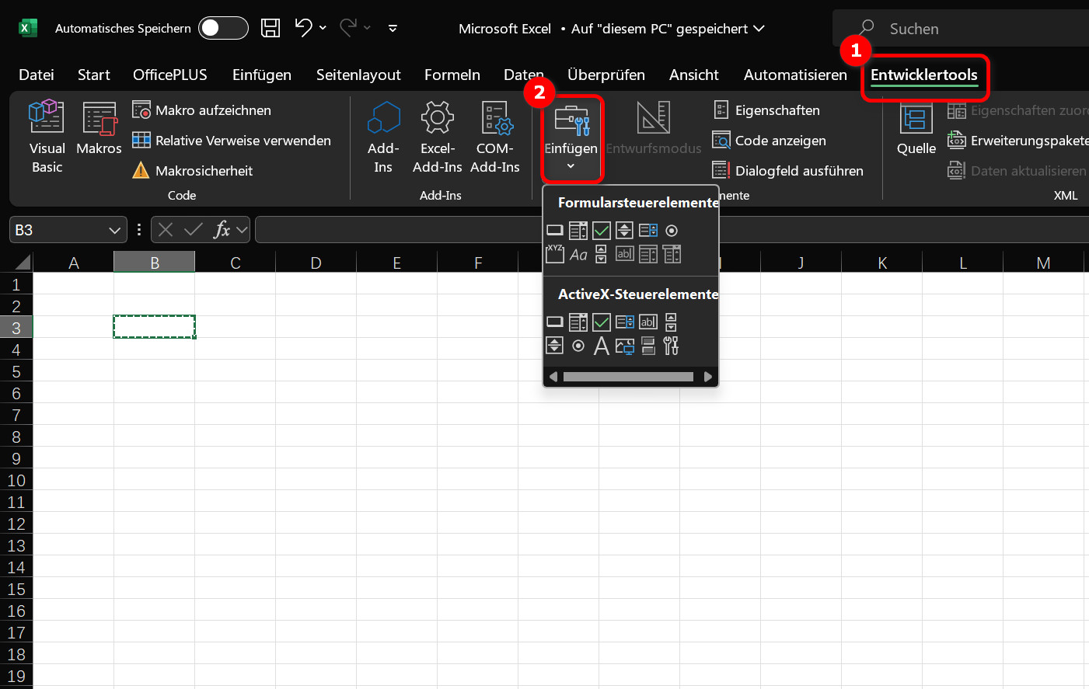Image resolution: width=1089 pixels, height=689 pixels.
Task: Pick the Form control Spin Button
Action: [x=624, y=230]
